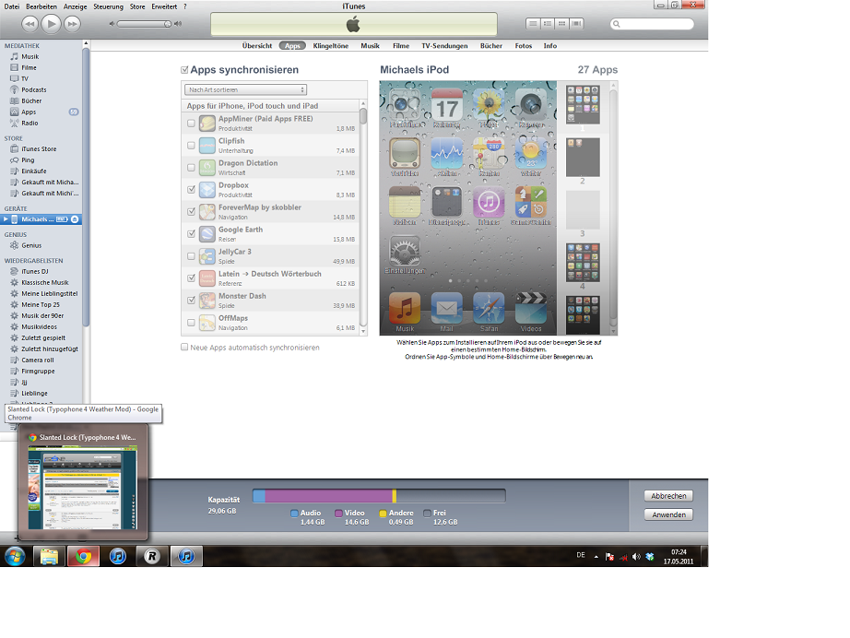Open the Podcasts library item

(x=33, y=89)
